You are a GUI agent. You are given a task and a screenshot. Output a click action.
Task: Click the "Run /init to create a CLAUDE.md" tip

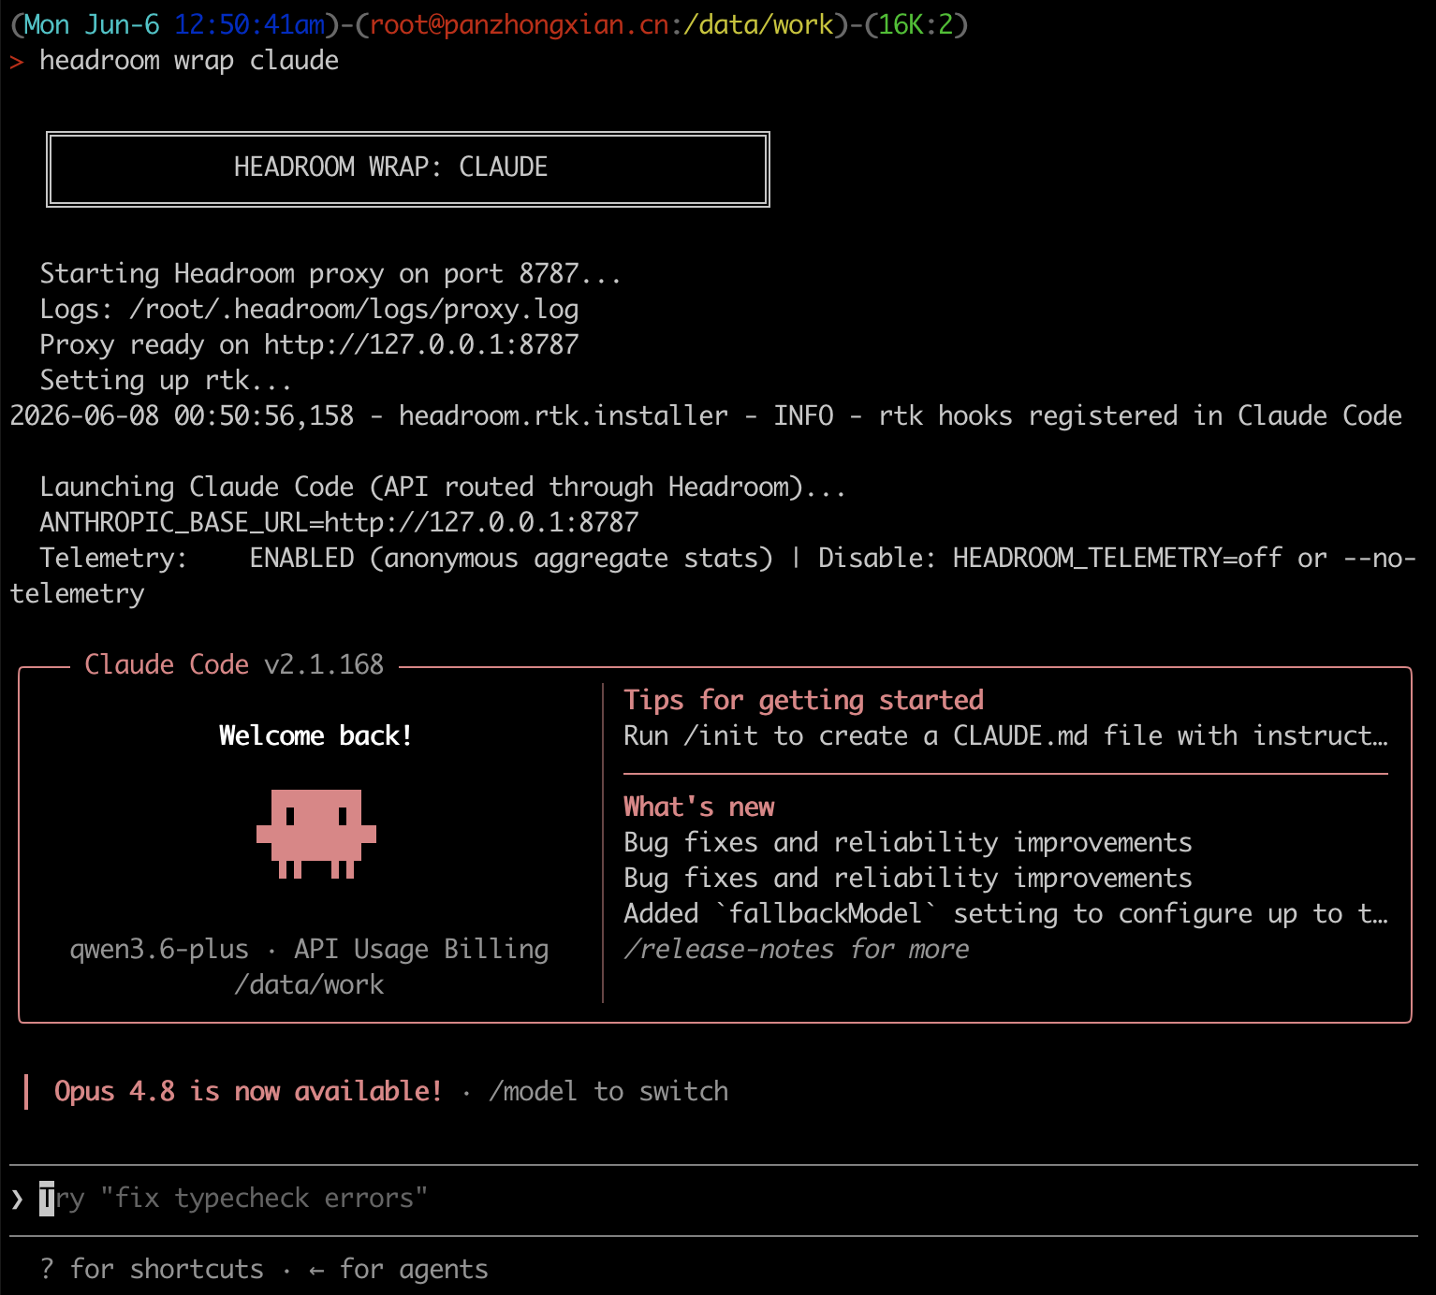click(1006, 735)
